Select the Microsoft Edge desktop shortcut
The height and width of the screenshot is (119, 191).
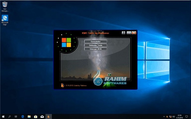5,20
